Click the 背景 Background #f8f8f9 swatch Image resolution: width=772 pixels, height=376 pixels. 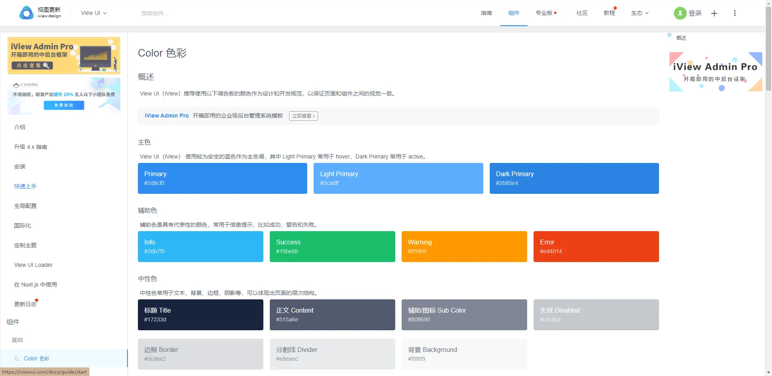464,354
